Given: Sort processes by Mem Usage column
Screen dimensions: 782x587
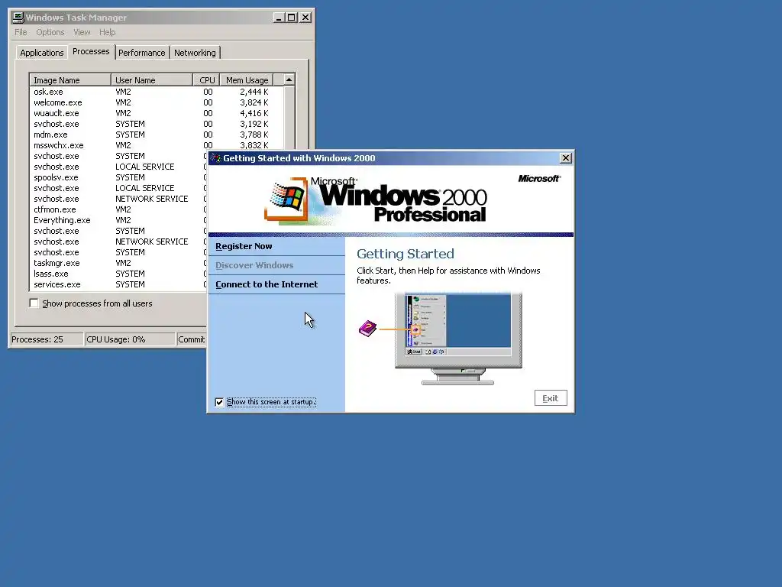Looking at the screenshot, I should pos(247,80).
